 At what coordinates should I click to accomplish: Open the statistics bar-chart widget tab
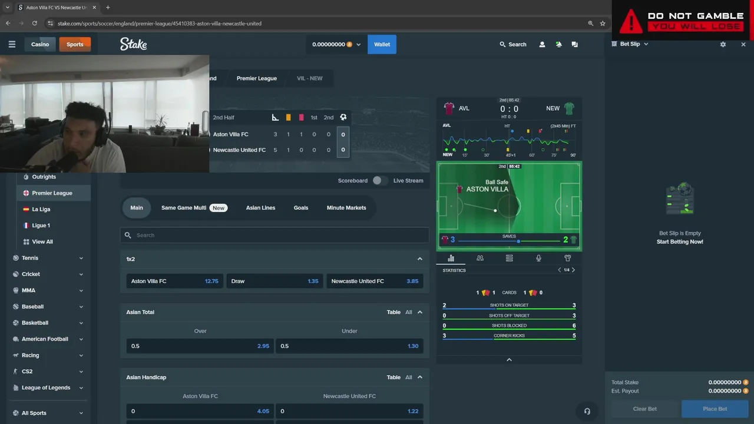451,258
